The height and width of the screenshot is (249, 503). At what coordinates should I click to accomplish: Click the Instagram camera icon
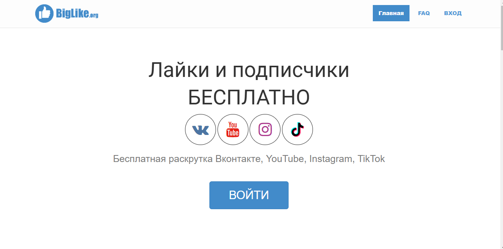(265, 130)
